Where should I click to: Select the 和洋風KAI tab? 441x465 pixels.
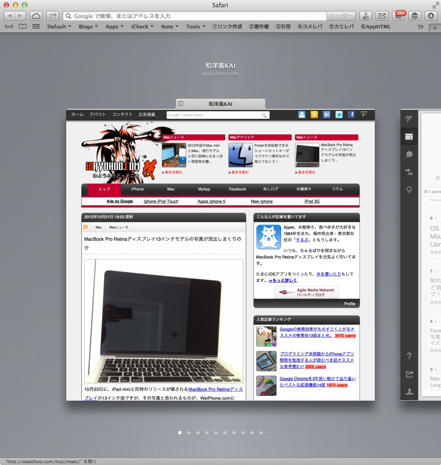[220, 104]
